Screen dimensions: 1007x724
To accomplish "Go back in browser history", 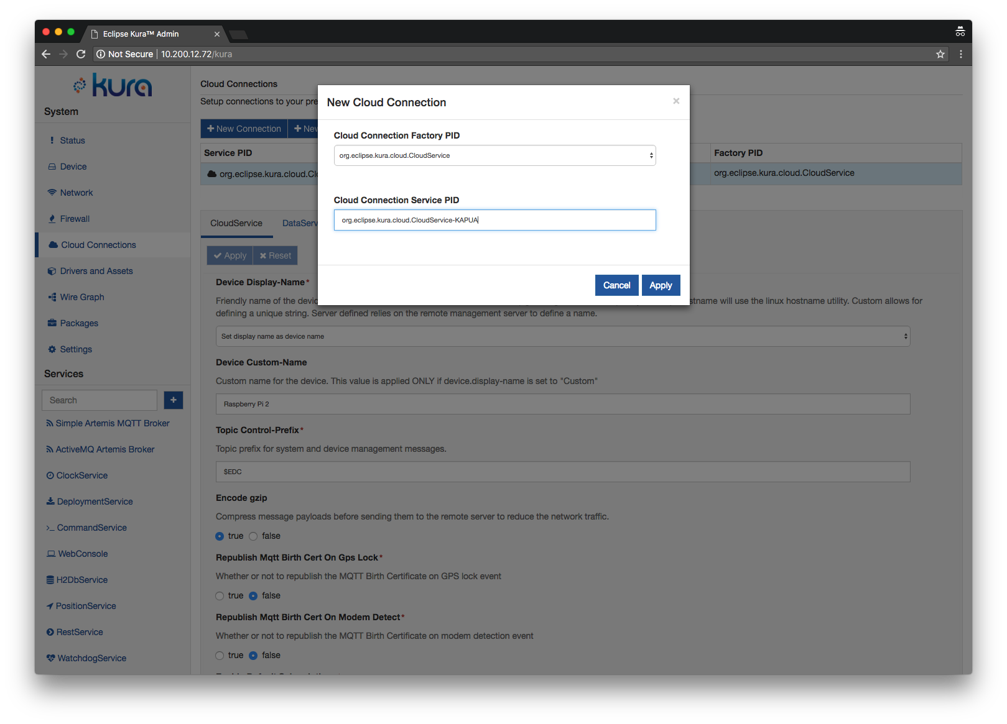I will click(x=46, y=54).
